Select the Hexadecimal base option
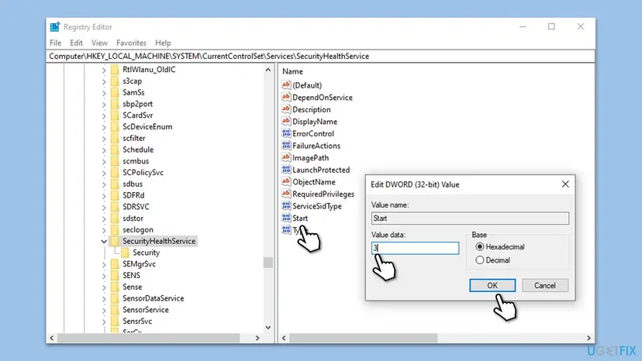The image size is (642, 361). [479, 247]
